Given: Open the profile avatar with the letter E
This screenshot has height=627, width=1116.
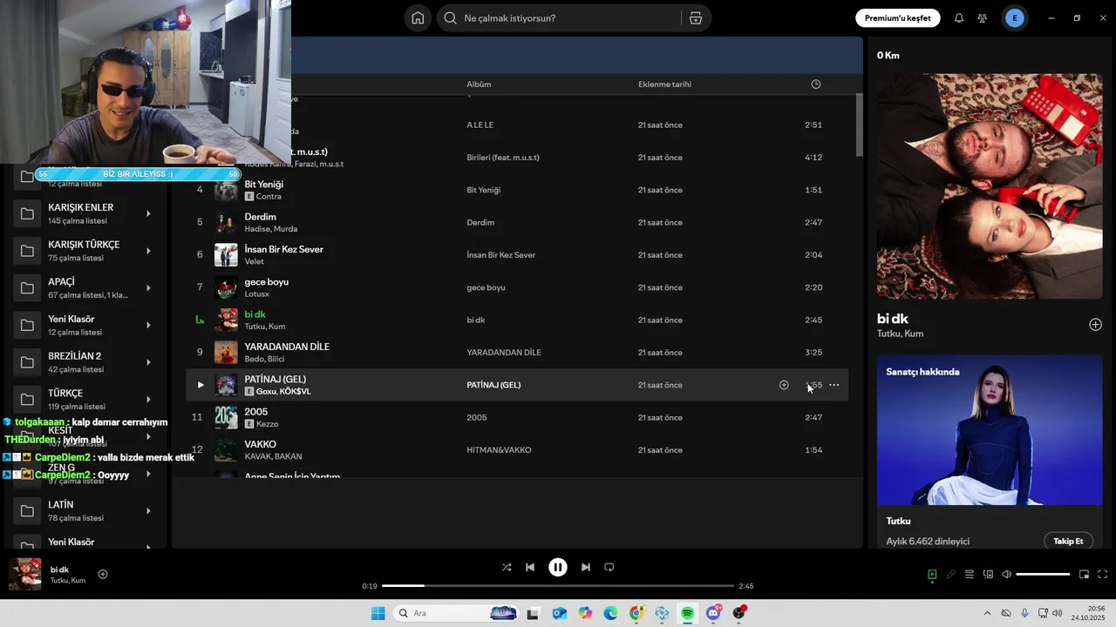Looking at the screenshot, I should tap(1015, 18).
